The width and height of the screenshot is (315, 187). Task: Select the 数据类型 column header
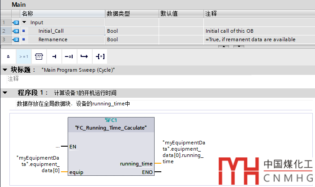132,13
